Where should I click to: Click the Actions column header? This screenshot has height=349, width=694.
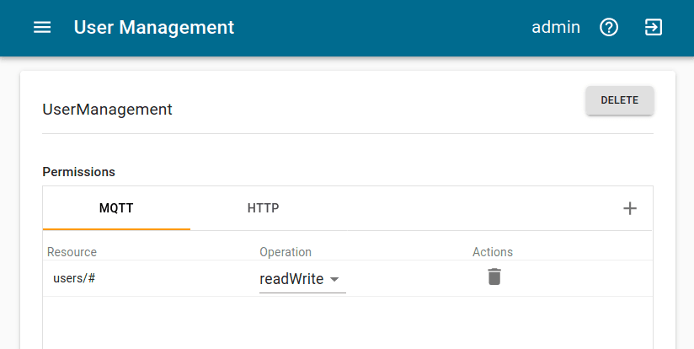(493, 252)
